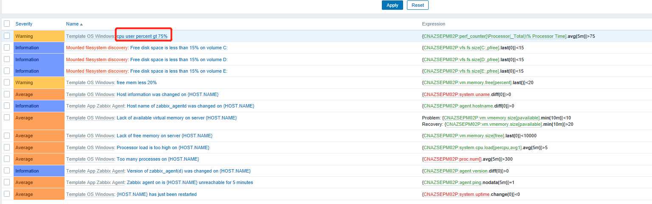
Task: Check the free mem less 20% row checkbox
Action: [x=7, y=82]
